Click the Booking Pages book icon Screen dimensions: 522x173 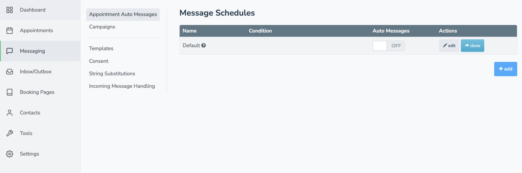pyautogui.click(x=9, y=92)
